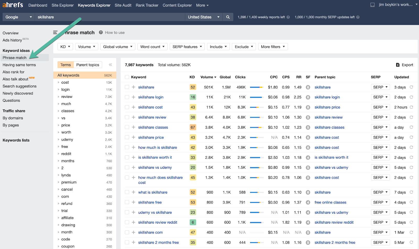Refresh the skillshare review reddit row
The height and width of the screenshot is (249, 419).
point(411,222)
